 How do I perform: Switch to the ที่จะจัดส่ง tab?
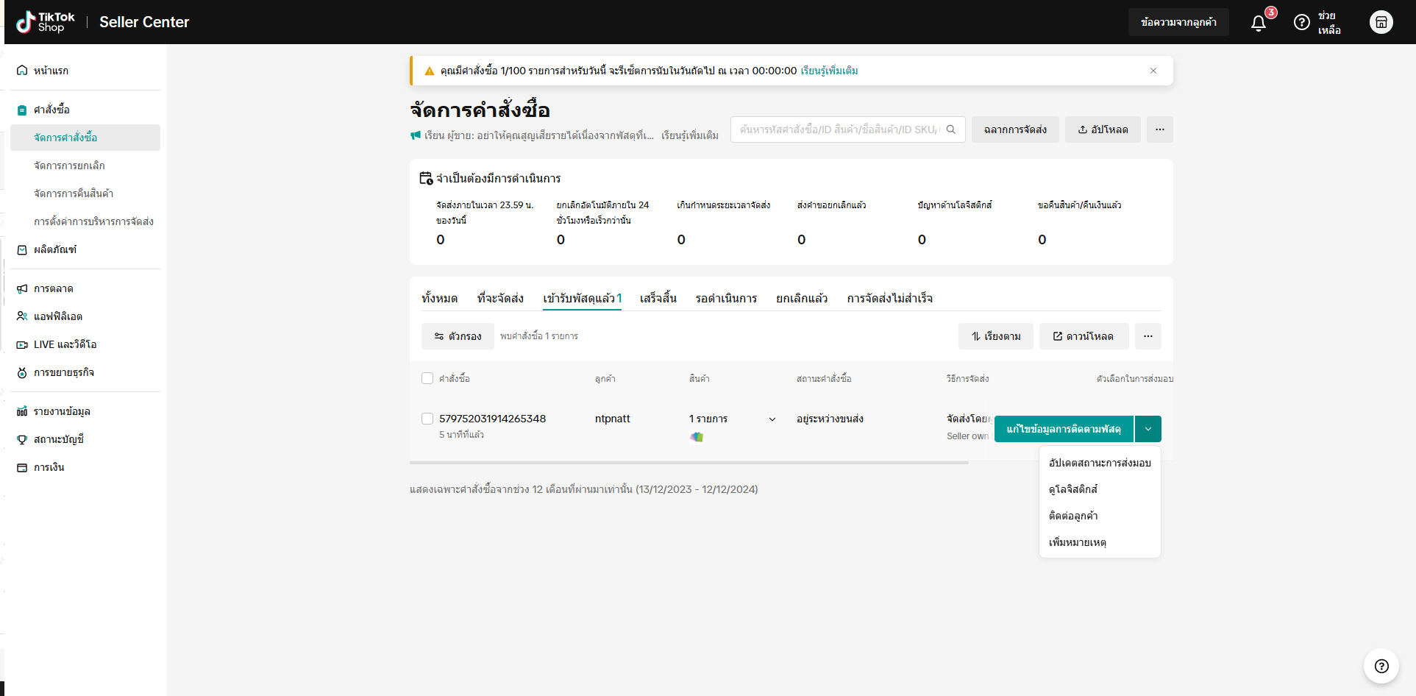coord(500,298)
